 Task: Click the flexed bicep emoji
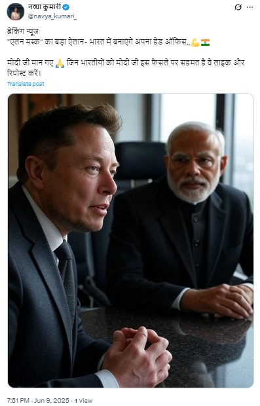(x=195, y=43)
